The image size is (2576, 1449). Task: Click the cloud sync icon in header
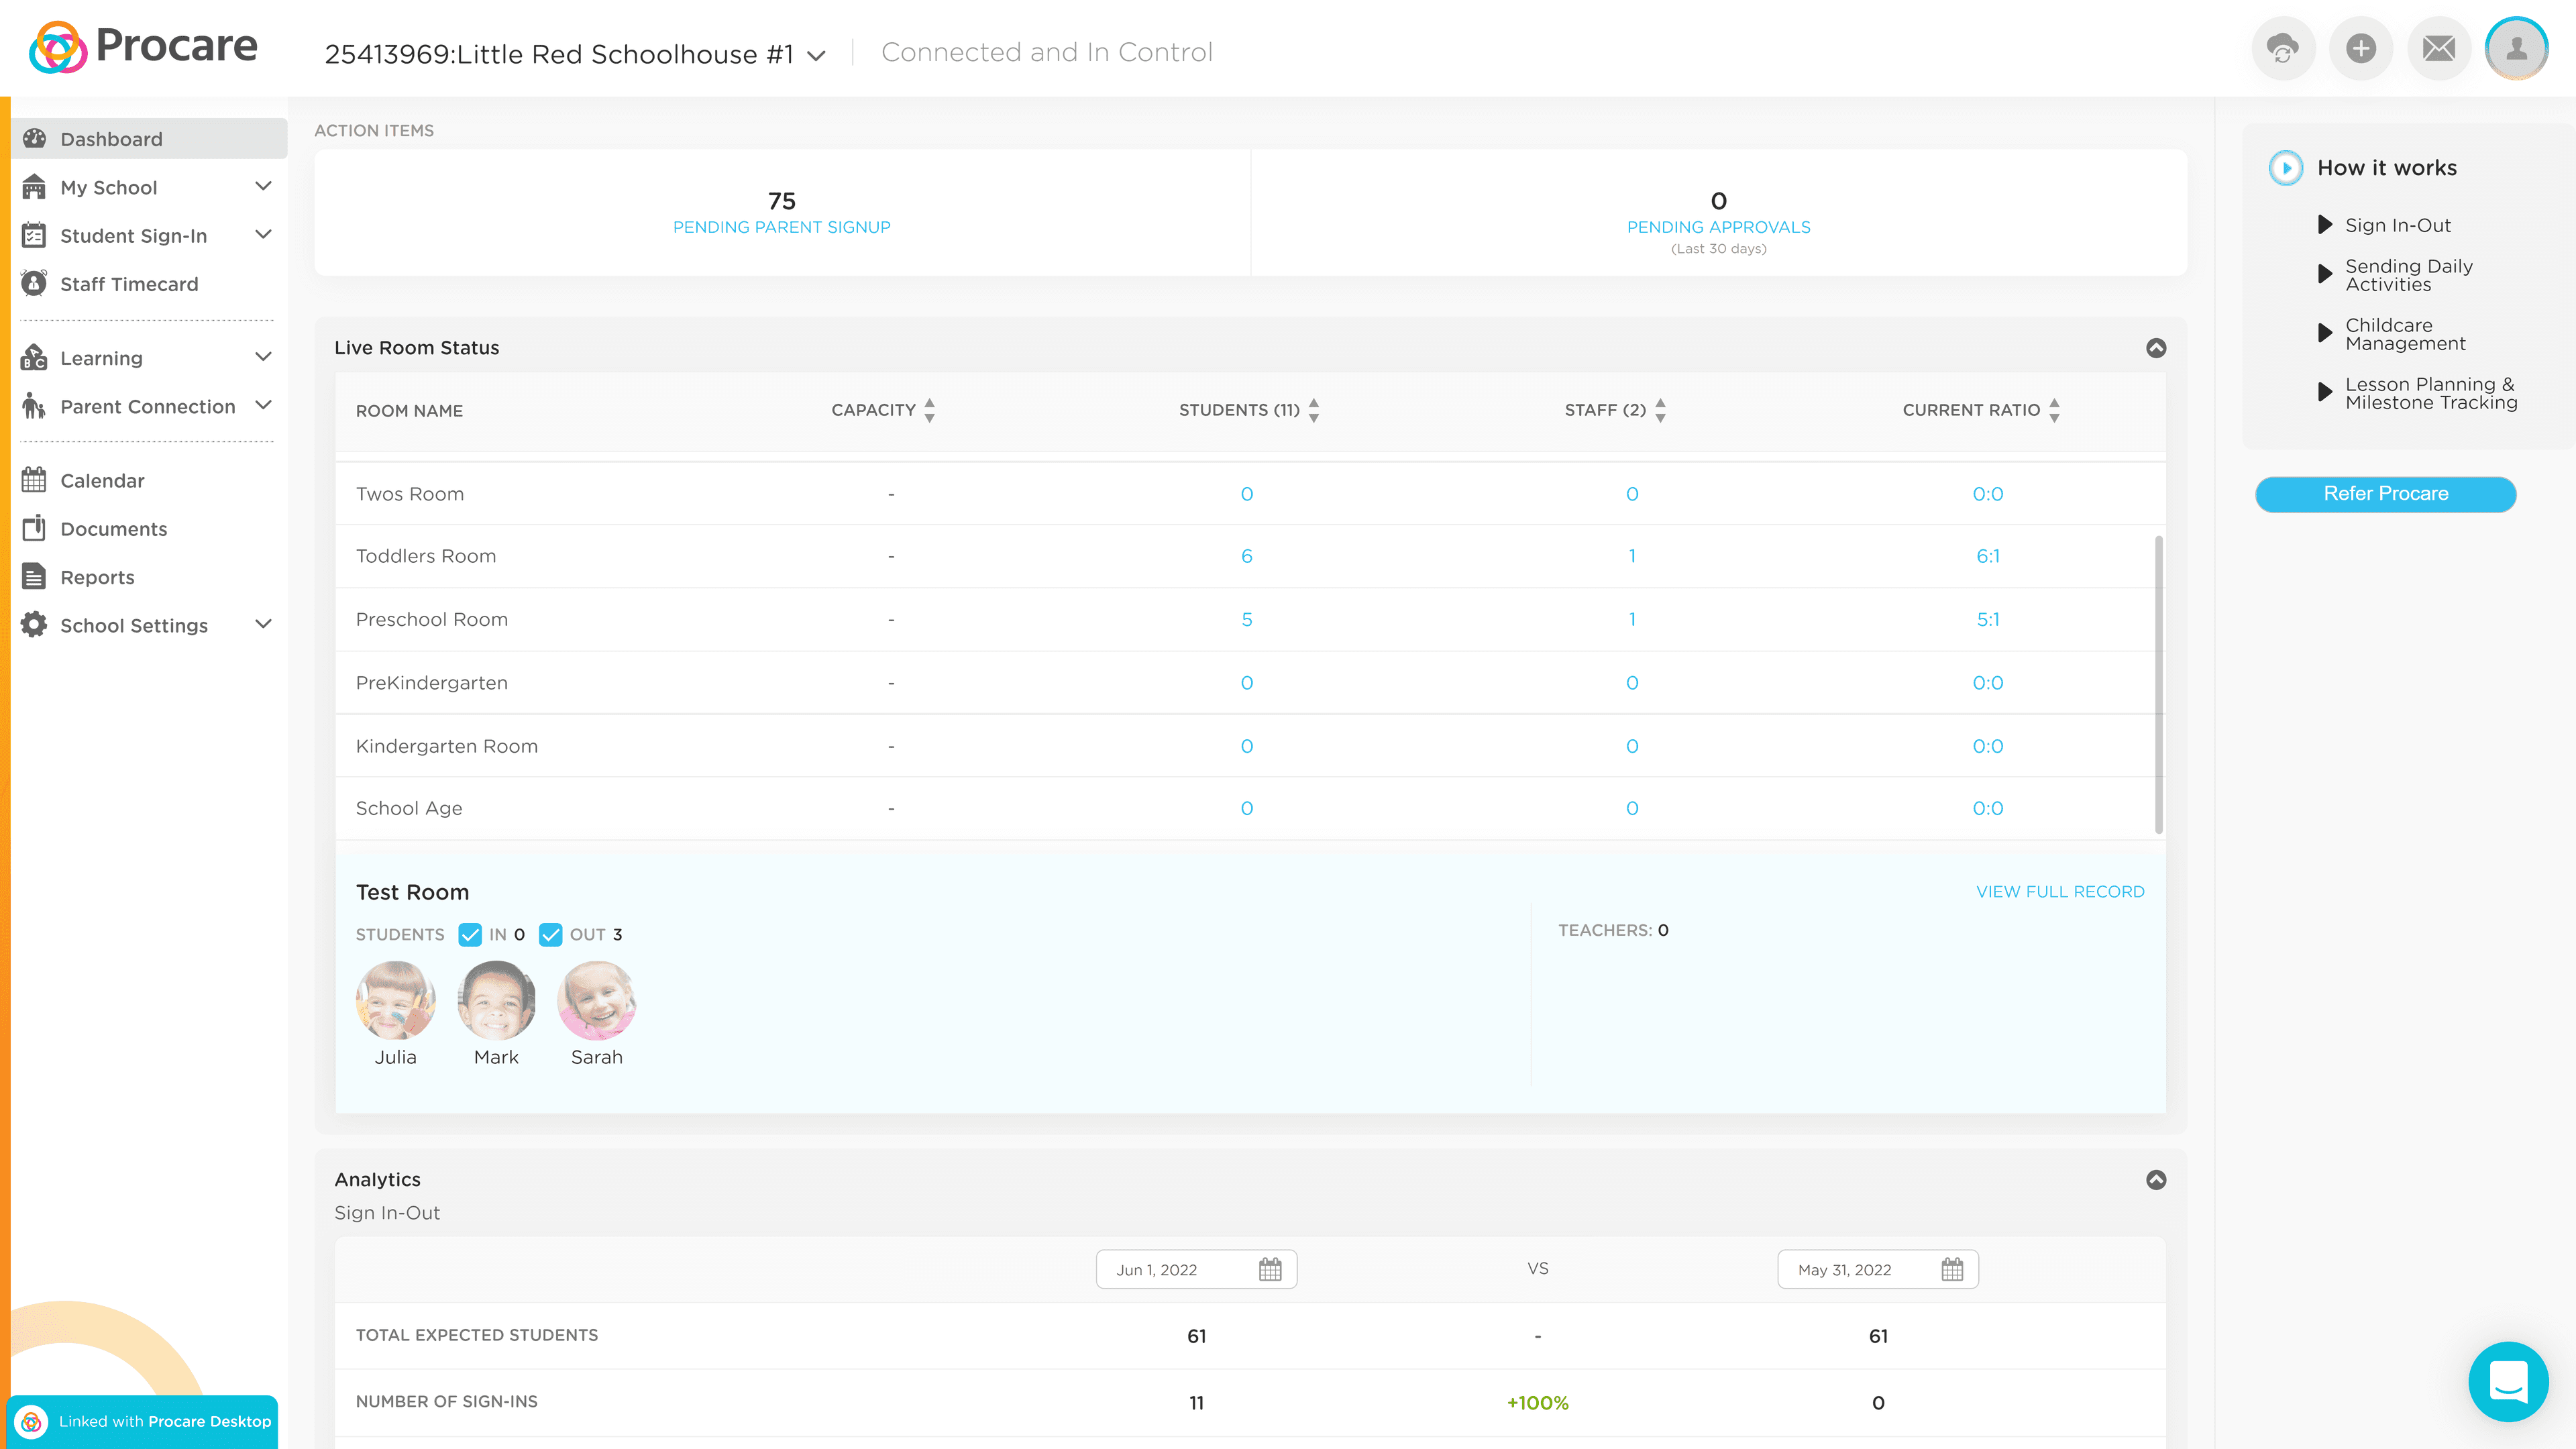point(2282,48)
